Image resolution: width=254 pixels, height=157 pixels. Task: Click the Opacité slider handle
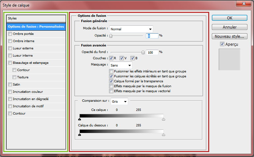coord(111,36)
